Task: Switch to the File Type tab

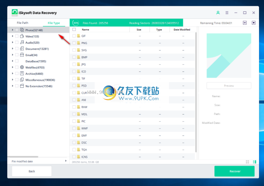Action: point(54,23)
